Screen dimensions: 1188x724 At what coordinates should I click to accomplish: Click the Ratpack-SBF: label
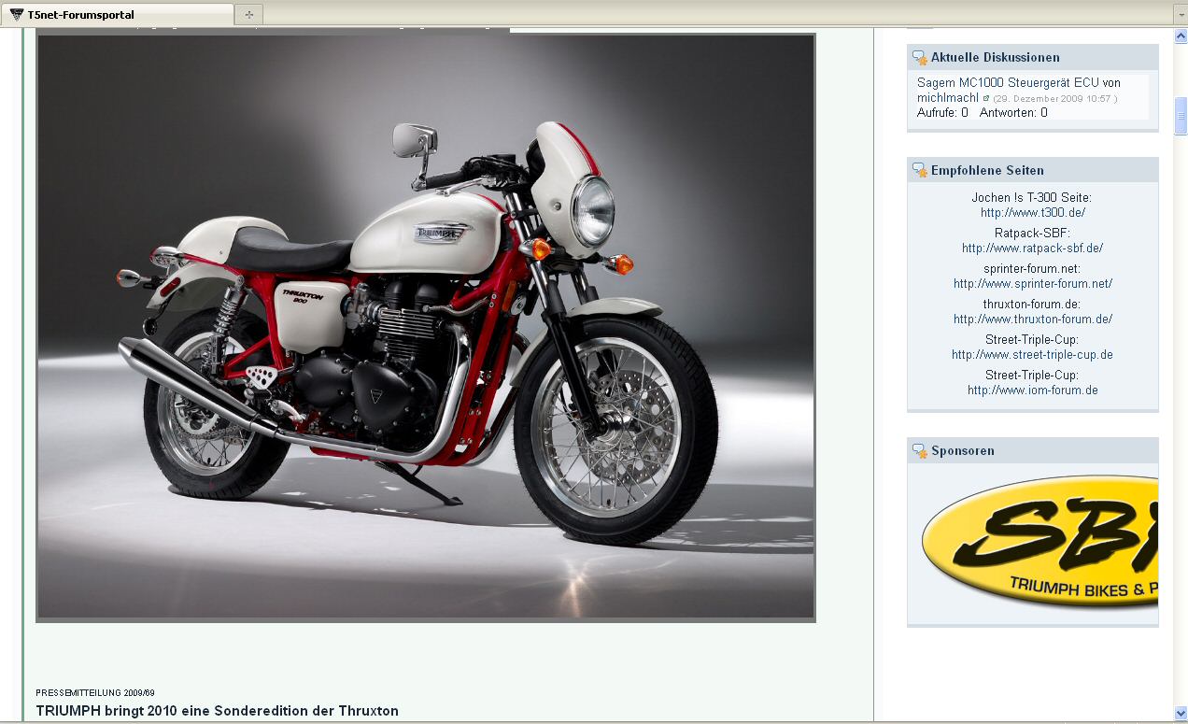[x=1032, y=234]
